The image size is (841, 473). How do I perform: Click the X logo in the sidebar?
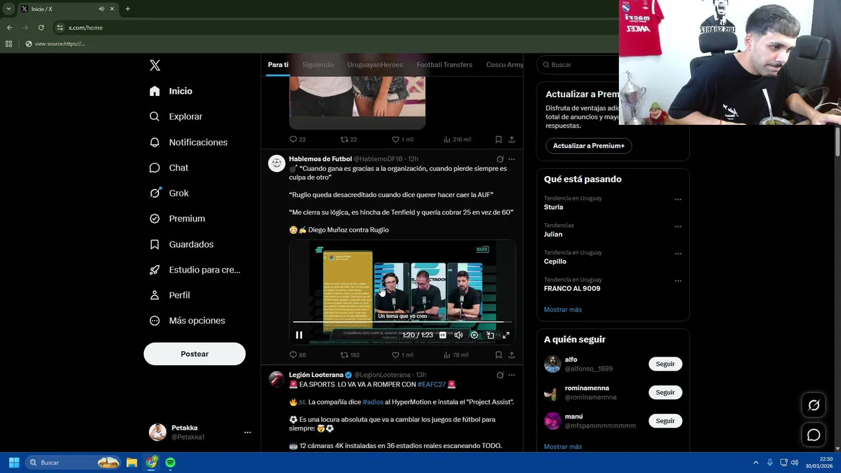155,65
